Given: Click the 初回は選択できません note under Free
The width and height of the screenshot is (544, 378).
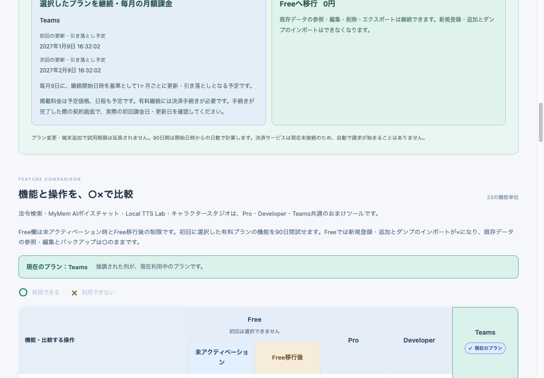Looking at the screenshot, I should point(254,331).
